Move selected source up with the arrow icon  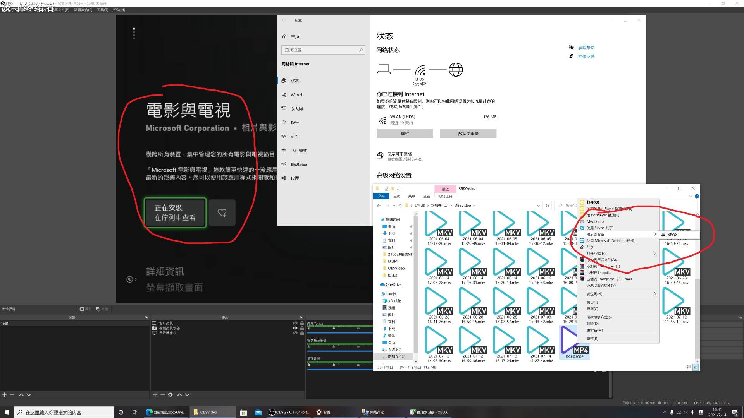(179, 395)
